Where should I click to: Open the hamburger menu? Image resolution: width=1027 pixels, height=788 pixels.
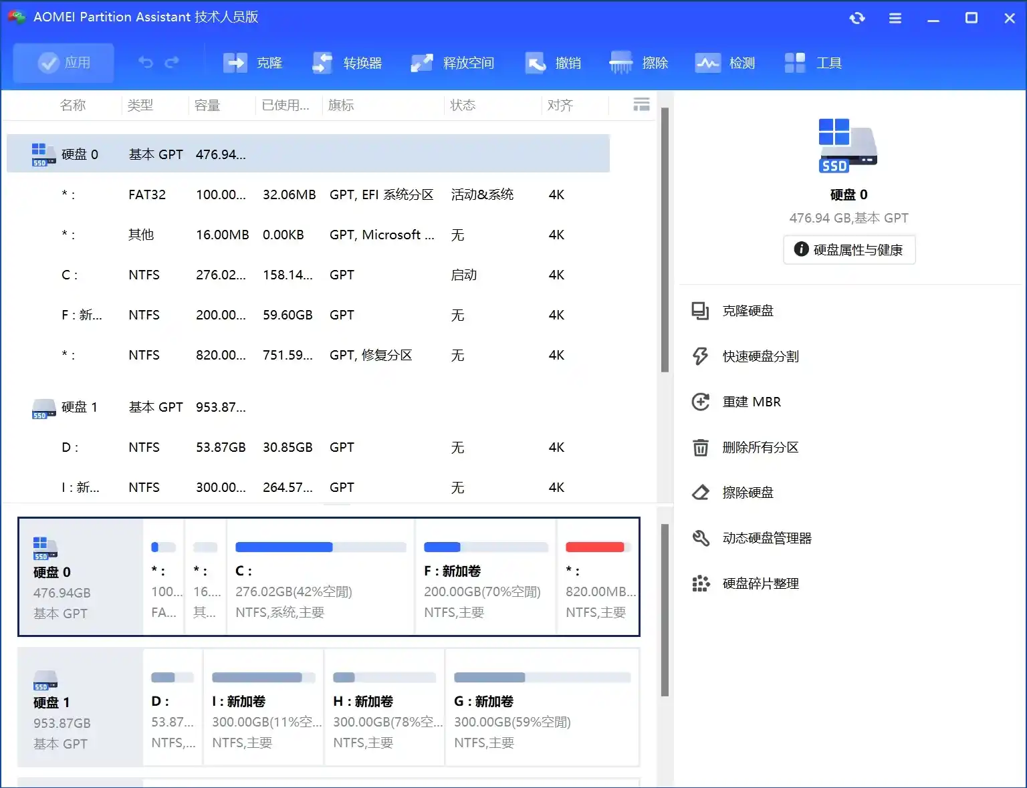pos(895,18)
